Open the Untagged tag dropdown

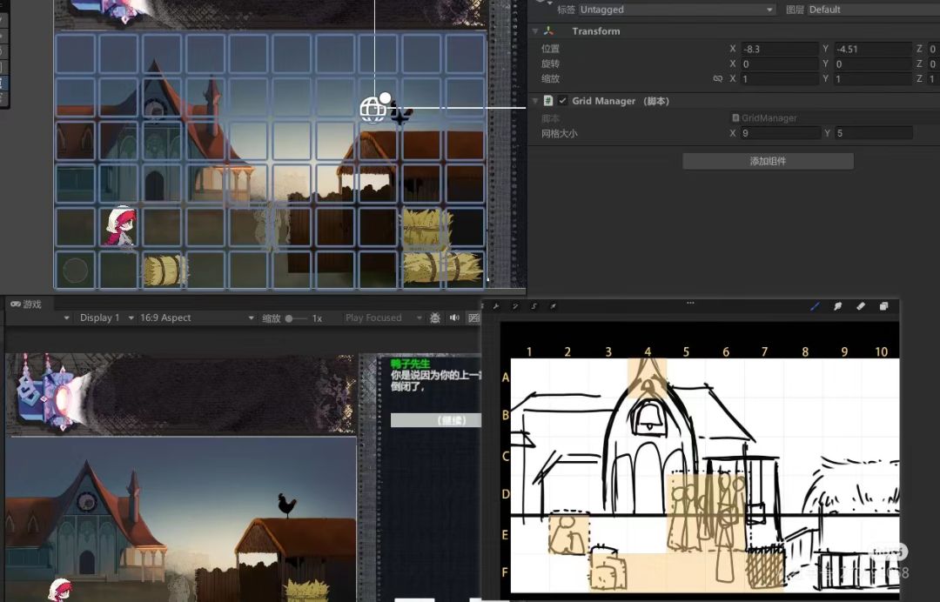tap(677, 10)
